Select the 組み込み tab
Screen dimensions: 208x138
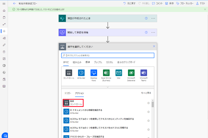point(77,62)
